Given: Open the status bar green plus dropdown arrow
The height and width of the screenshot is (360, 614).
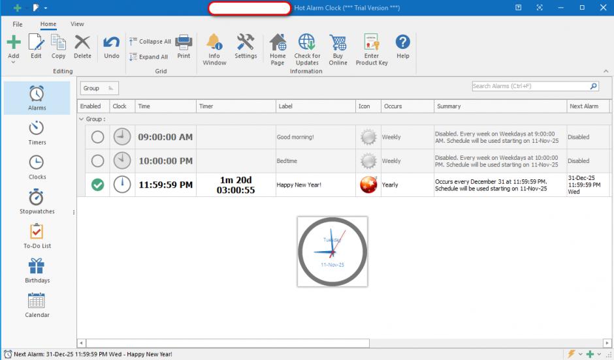Looking at the screenshot, I should point(599,355).
